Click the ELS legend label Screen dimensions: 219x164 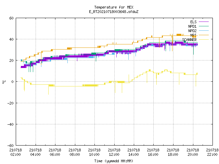pos(193,22)
